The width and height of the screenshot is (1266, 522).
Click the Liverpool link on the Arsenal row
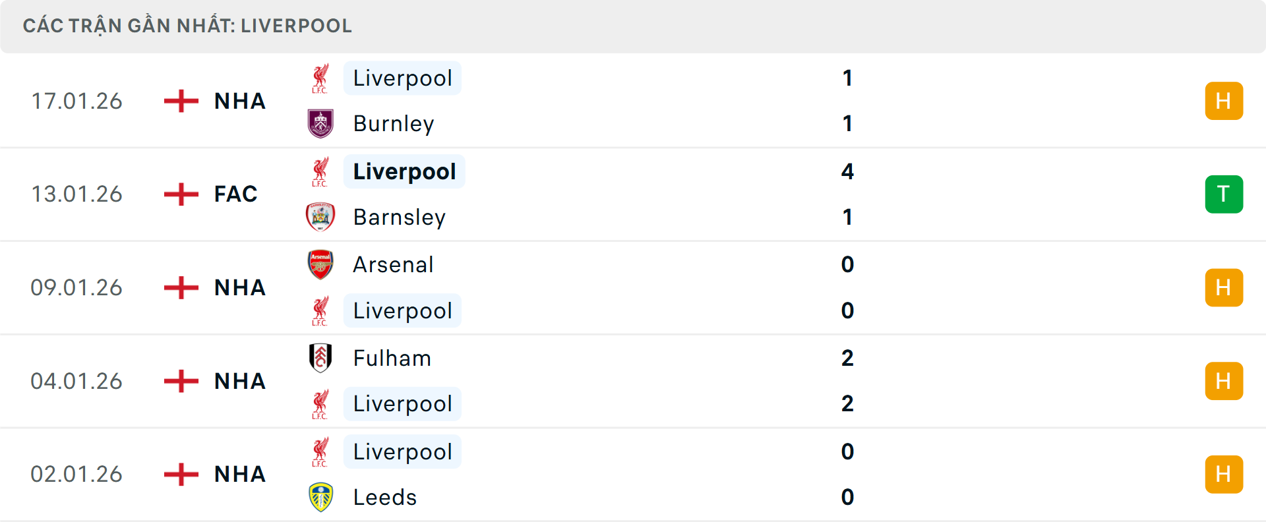pyautogui.click(x=402, y=310)
